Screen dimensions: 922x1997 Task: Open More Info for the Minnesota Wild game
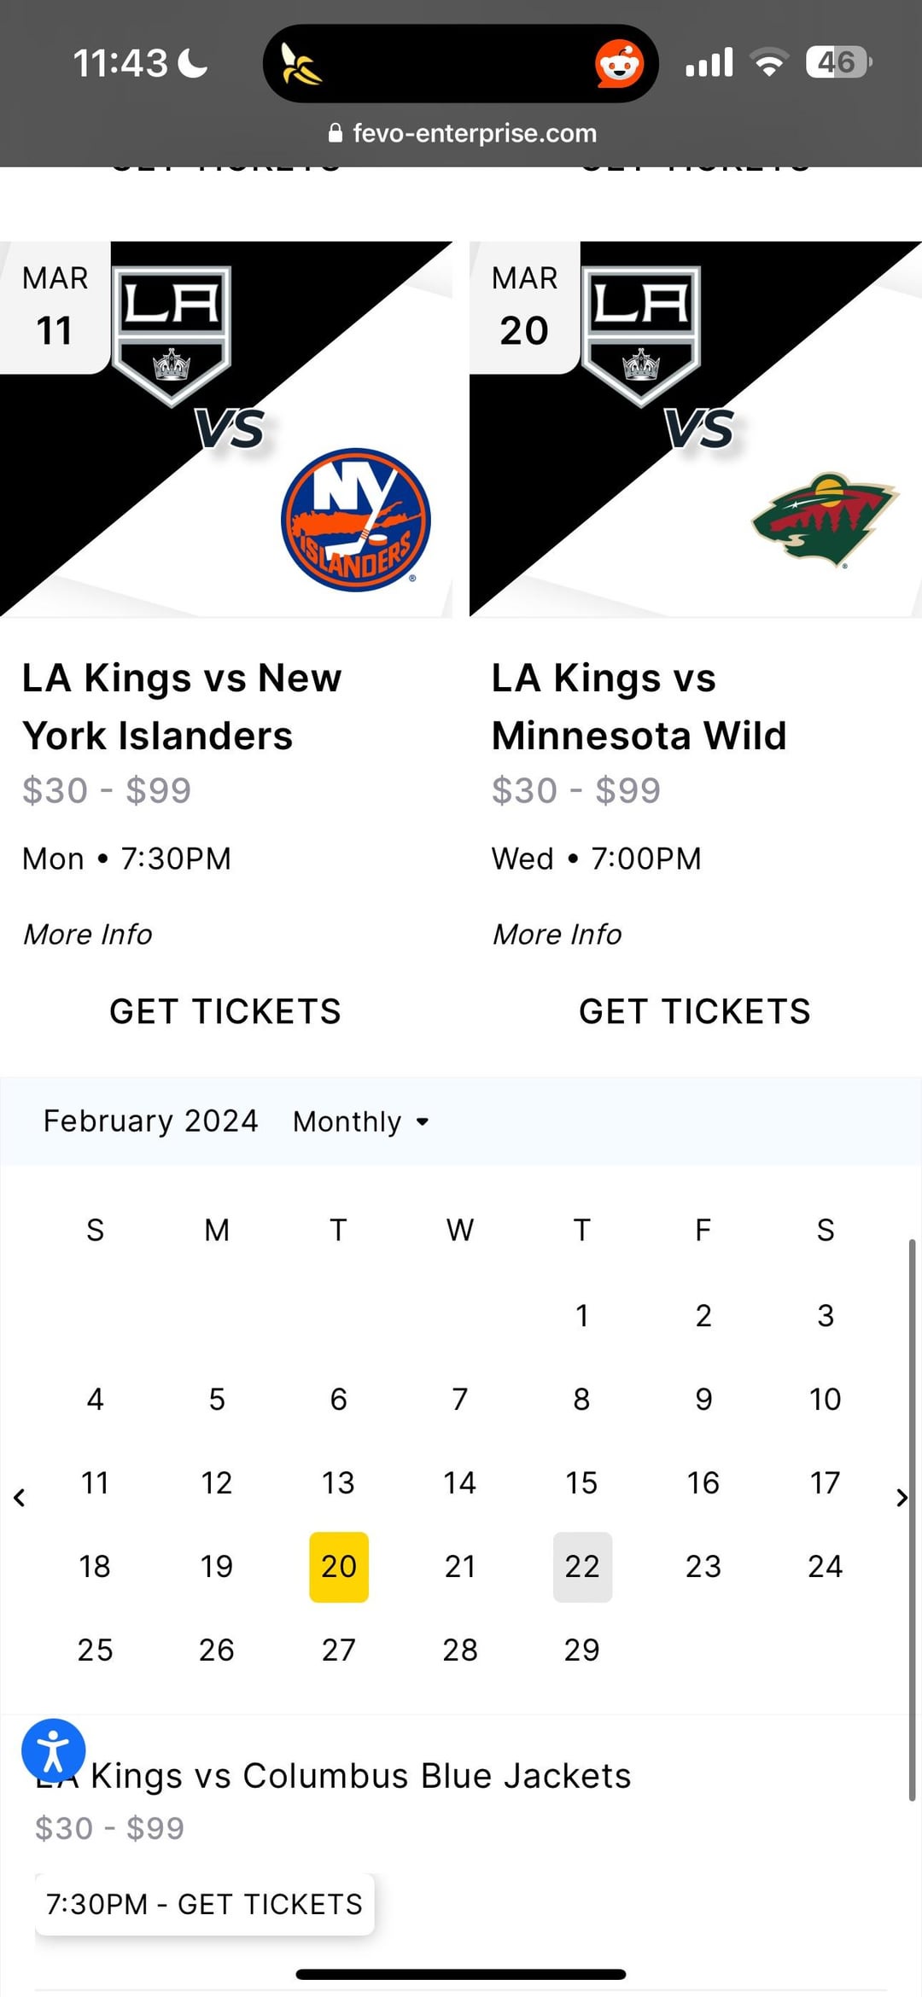pos(557,934)
